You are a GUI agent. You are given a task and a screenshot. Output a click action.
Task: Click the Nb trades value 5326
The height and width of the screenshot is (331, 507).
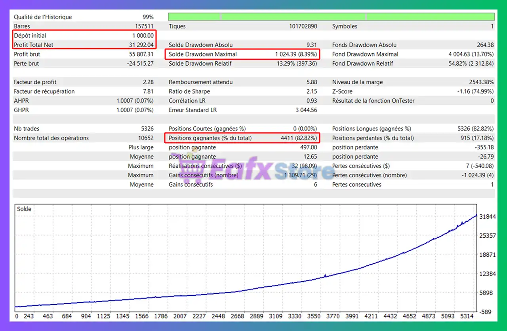(x=147, y=129)
